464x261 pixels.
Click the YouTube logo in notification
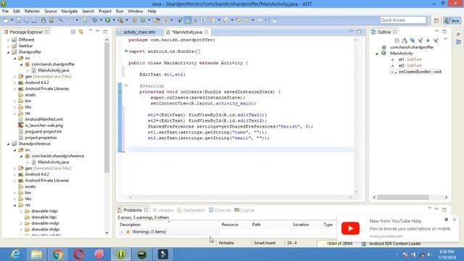tap(350, 228)
